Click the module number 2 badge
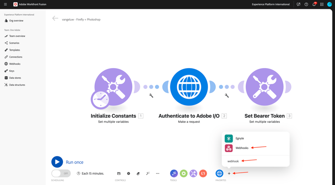This screenshot has height=185, width=335. point(224,116)
